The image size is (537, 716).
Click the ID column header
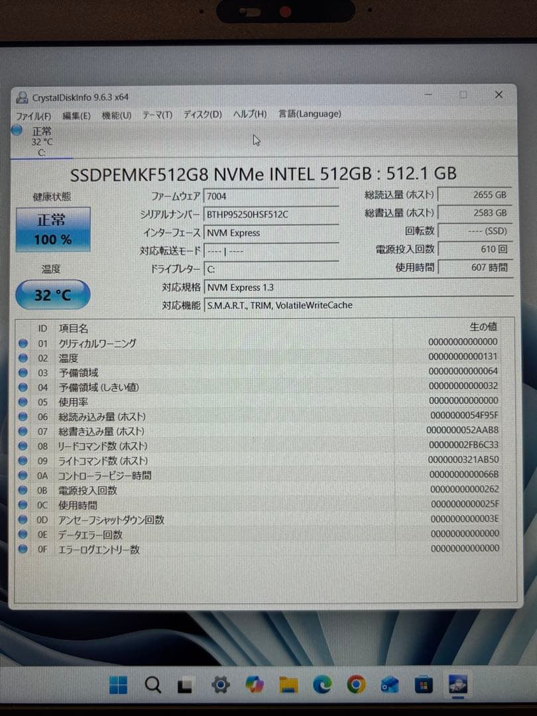tap(42, 328)
